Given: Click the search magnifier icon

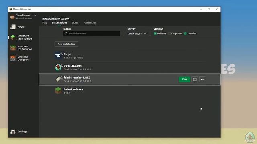Looking at the screenshot, I should click(66, 34).
